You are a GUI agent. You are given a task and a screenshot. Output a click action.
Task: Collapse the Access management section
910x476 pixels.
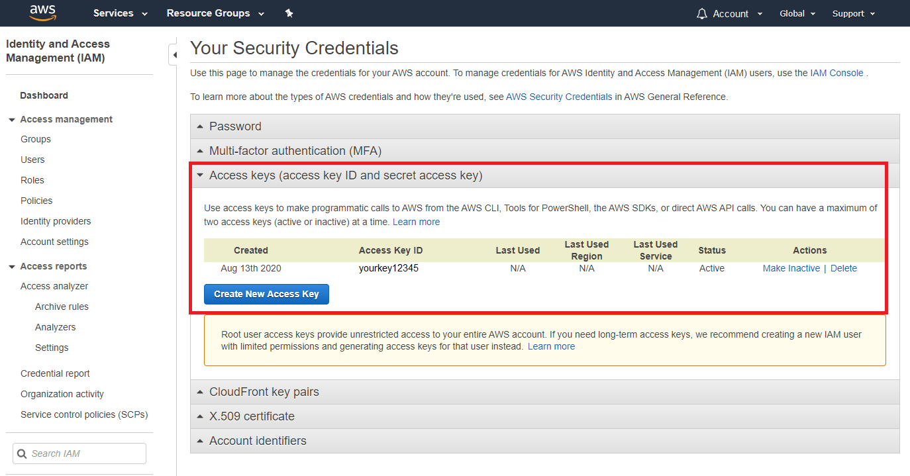click(11, 119)
